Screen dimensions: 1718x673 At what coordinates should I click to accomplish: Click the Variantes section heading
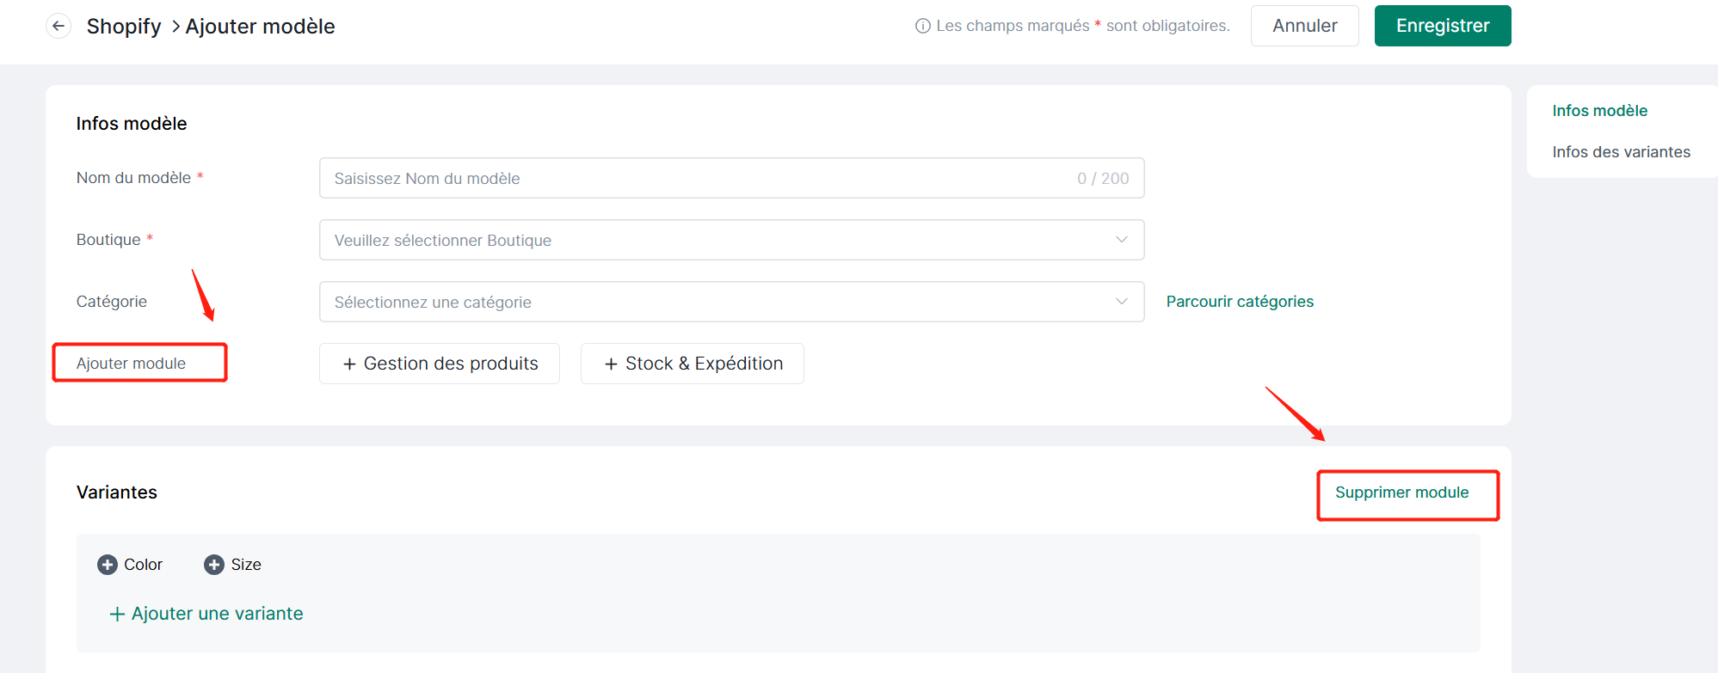click(117, 493)
